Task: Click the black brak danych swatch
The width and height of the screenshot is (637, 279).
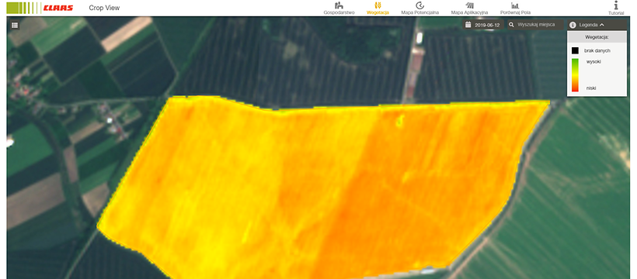Action: (x=575, y=50)
